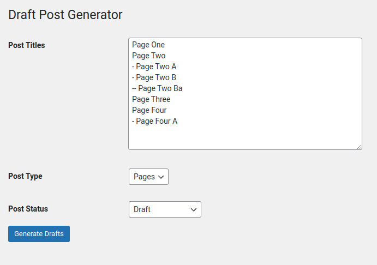This screenshot has height=265, width=377.
Task: Place cursor on the 'Page One' line
Action: coord(148,45)
